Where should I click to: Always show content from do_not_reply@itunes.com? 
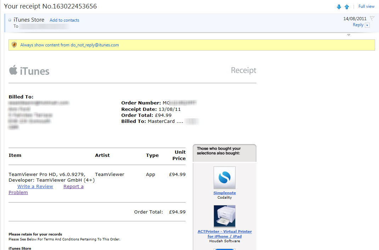point(70,45)
